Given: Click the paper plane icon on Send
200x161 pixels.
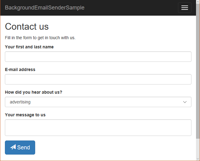Looking at the screenshot, I should pyautogui.click(x=13, y=147).
